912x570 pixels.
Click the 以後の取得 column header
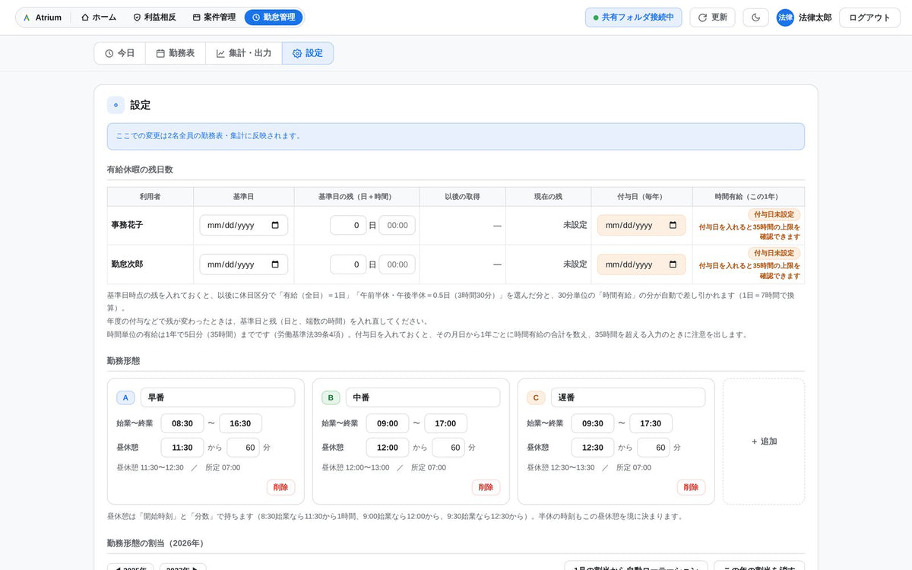pyautogui.click(x=462, y=197)
